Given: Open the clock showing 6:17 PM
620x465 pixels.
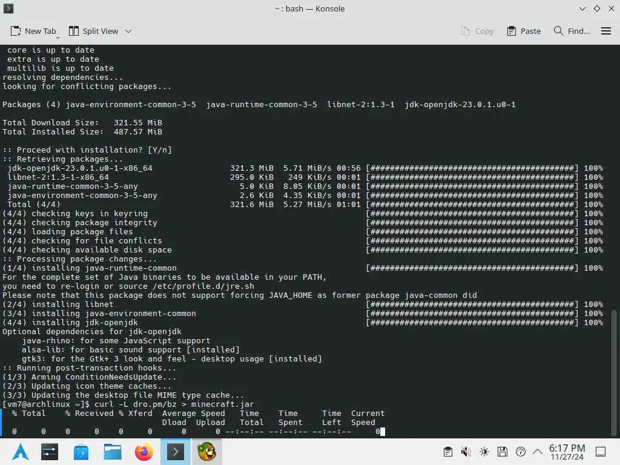Looking at the screenshot, I should (567, 452).
